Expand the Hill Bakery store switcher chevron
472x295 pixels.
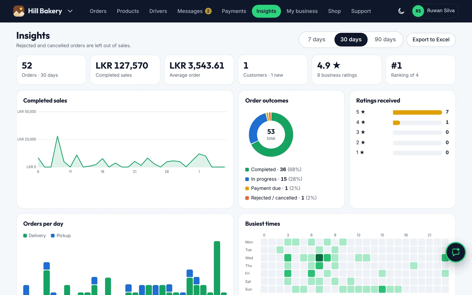point(70,11)
